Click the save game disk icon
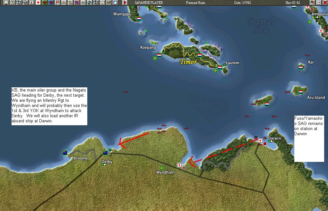Image resolution: width=328 pixels, height=211 pixels. pos(6,3)
